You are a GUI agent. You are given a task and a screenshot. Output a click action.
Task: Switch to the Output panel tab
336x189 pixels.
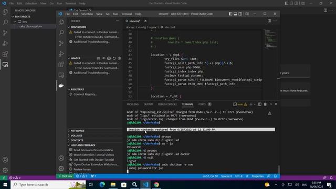click(x=148, y=104)
